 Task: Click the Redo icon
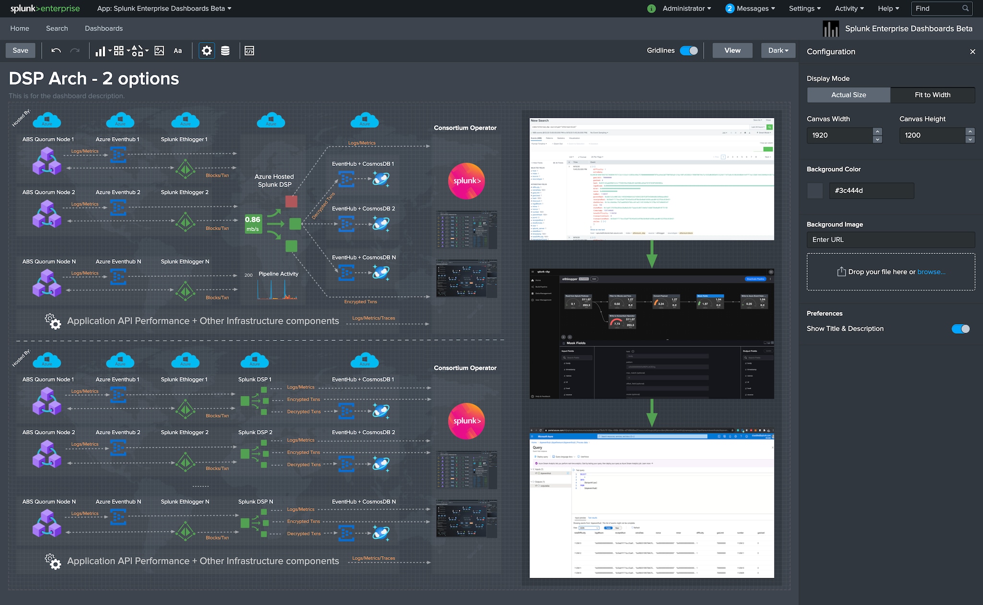[75, 50]
